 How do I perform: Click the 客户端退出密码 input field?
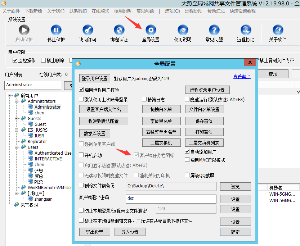(x=171, y=198)
